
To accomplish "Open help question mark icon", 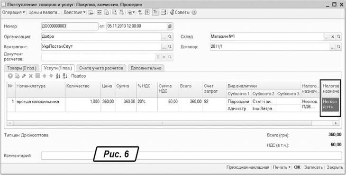I will click(194, 13).
